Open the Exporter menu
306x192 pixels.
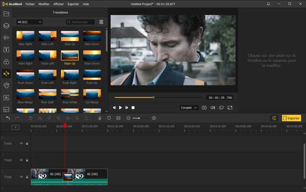(x=73, y=4)
